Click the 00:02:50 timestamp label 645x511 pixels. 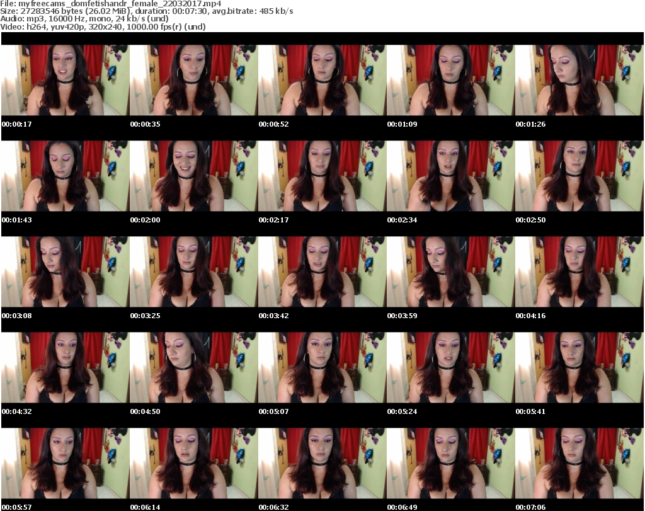(530, 220)
